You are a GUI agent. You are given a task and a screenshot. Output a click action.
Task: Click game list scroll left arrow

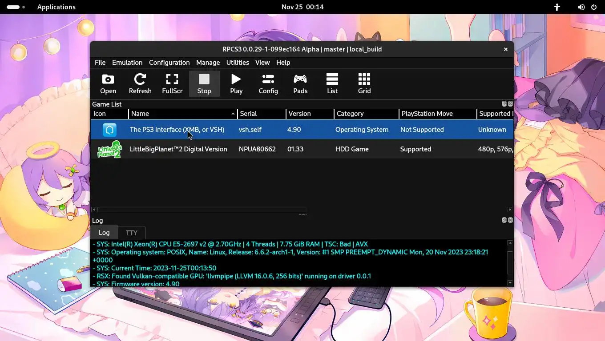point(93,210)
